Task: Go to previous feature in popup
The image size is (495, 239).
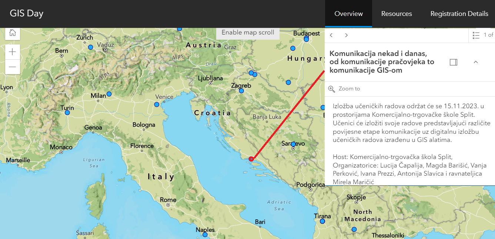Action: pos(331,35)
